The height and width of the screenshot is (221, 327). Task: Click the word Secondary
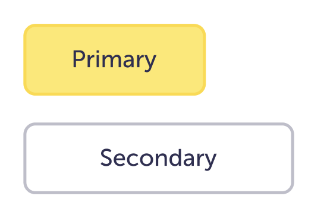(159, 159)
